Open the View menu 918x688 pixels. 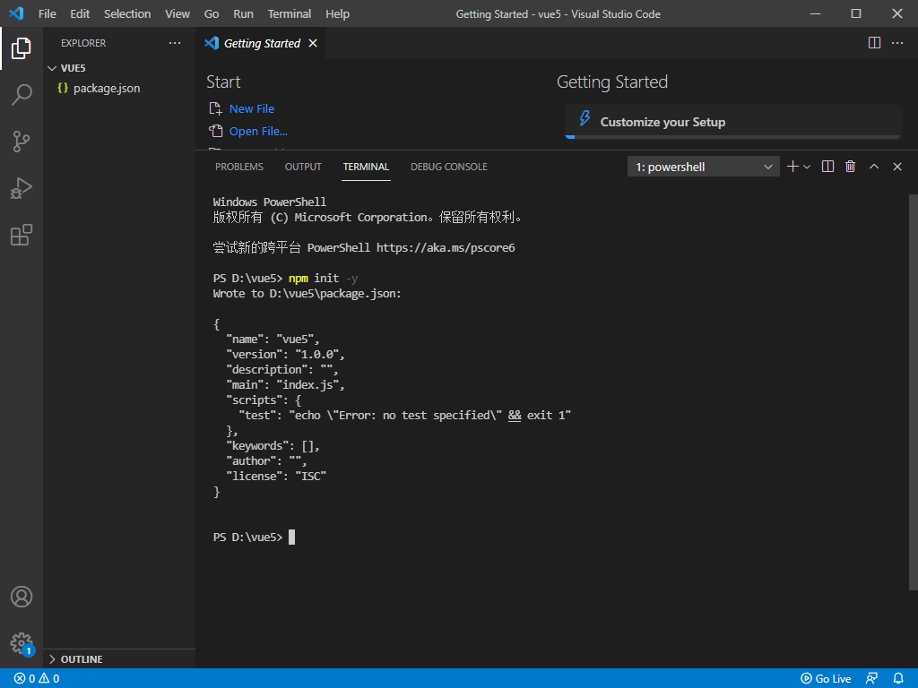pyautogui.click(x=178, y=13)
